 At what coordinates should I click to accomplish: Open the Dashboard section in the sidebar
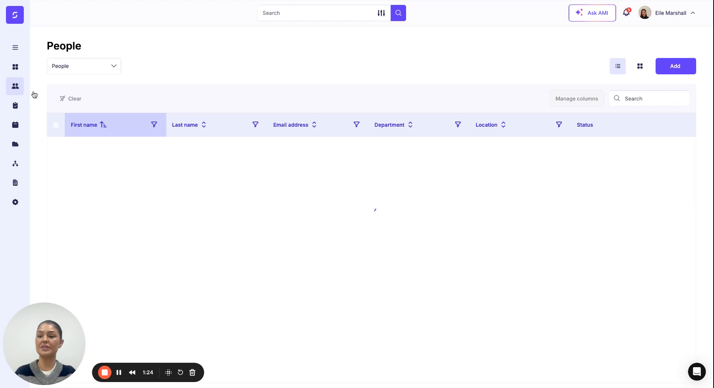pos(15,67)
